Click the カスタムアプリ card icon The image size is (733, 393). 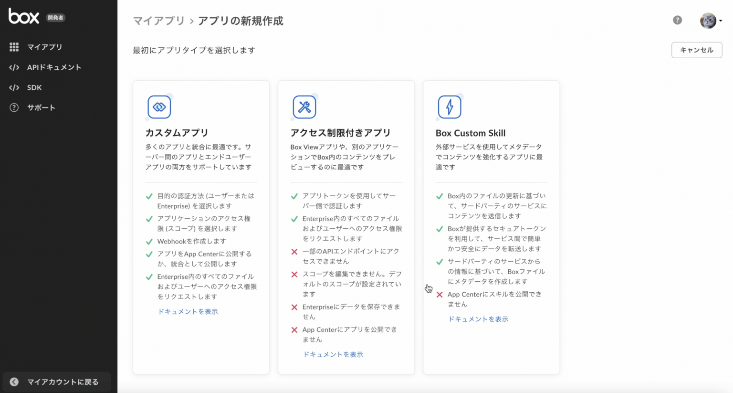[159, 106]
